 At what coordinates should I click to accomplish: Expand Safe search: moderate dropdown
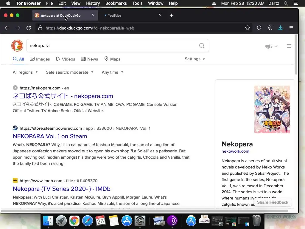click(x=70, y=72)
